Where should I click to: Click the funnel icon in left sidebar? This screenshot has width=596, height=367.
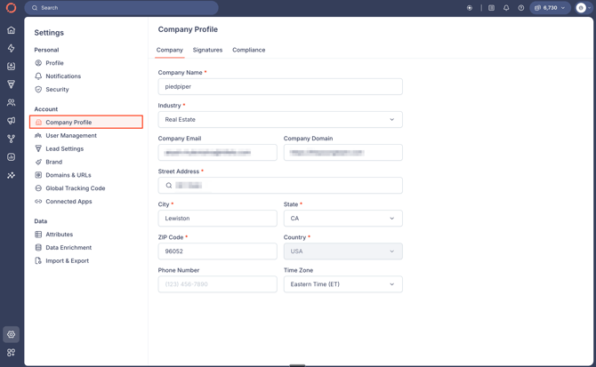(x=12, y=84)
